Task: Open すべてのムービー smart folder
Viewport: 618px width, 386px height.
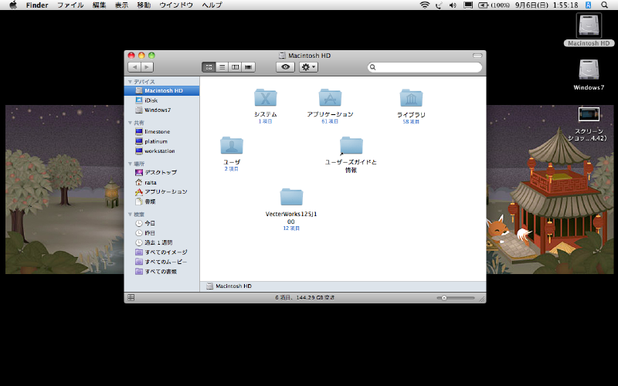Action: click(x=161, y=262)
